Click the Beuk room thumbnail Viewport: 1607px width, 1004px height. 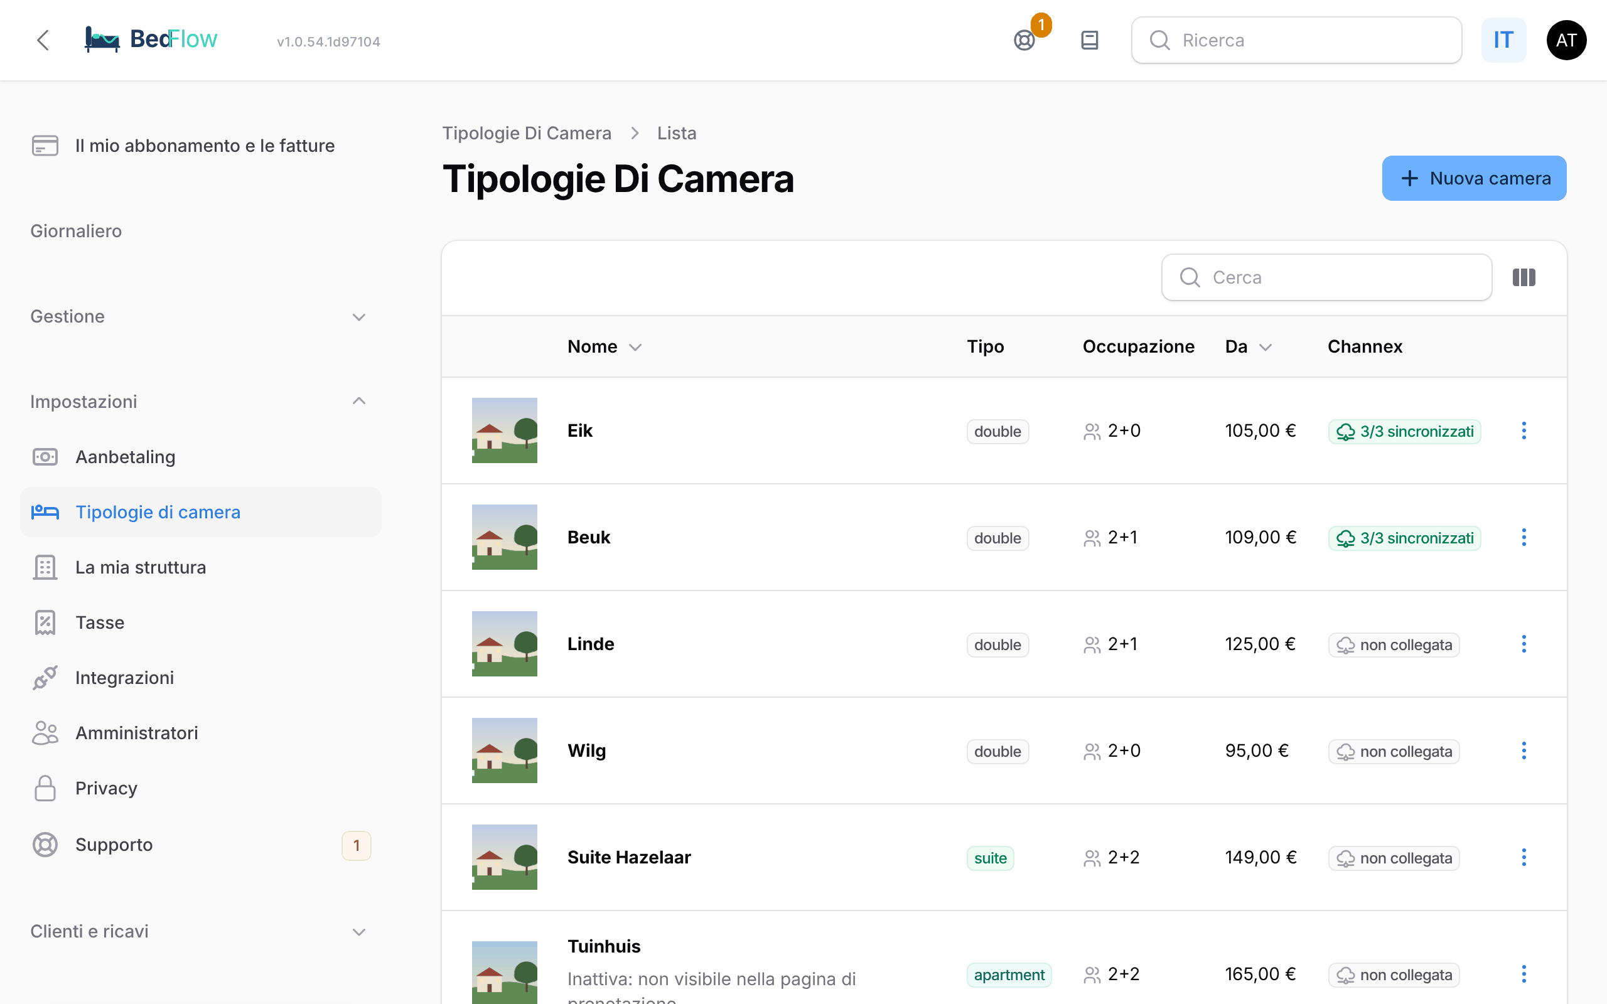click(x=504, y=537)
